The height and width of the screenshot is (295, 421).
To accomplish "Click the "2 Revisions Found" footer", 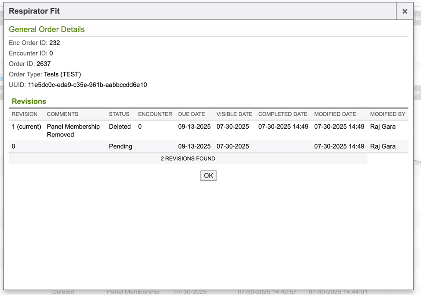I will [188, 159].
